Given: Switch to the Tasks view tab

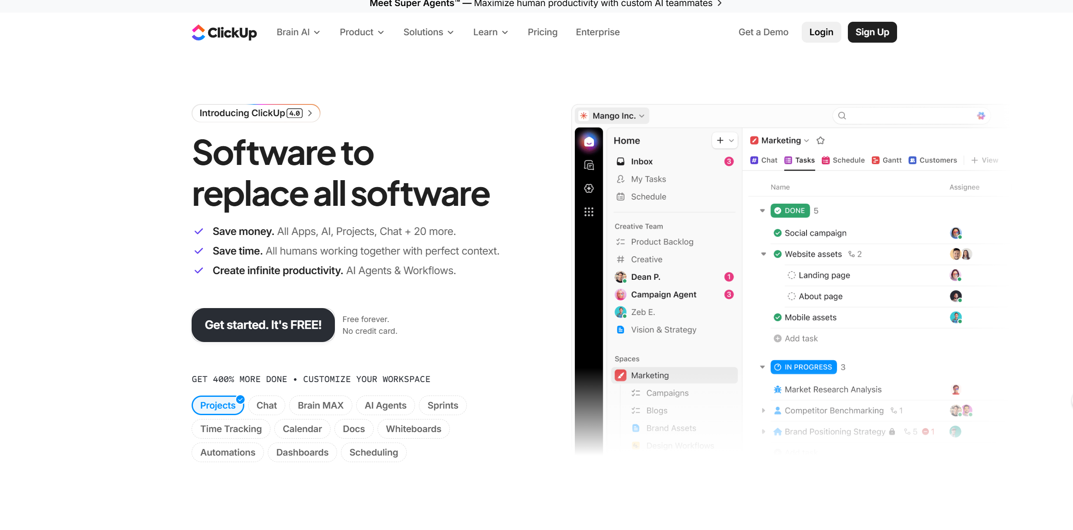Looking at the screenshot, I should tap(800, 160).
